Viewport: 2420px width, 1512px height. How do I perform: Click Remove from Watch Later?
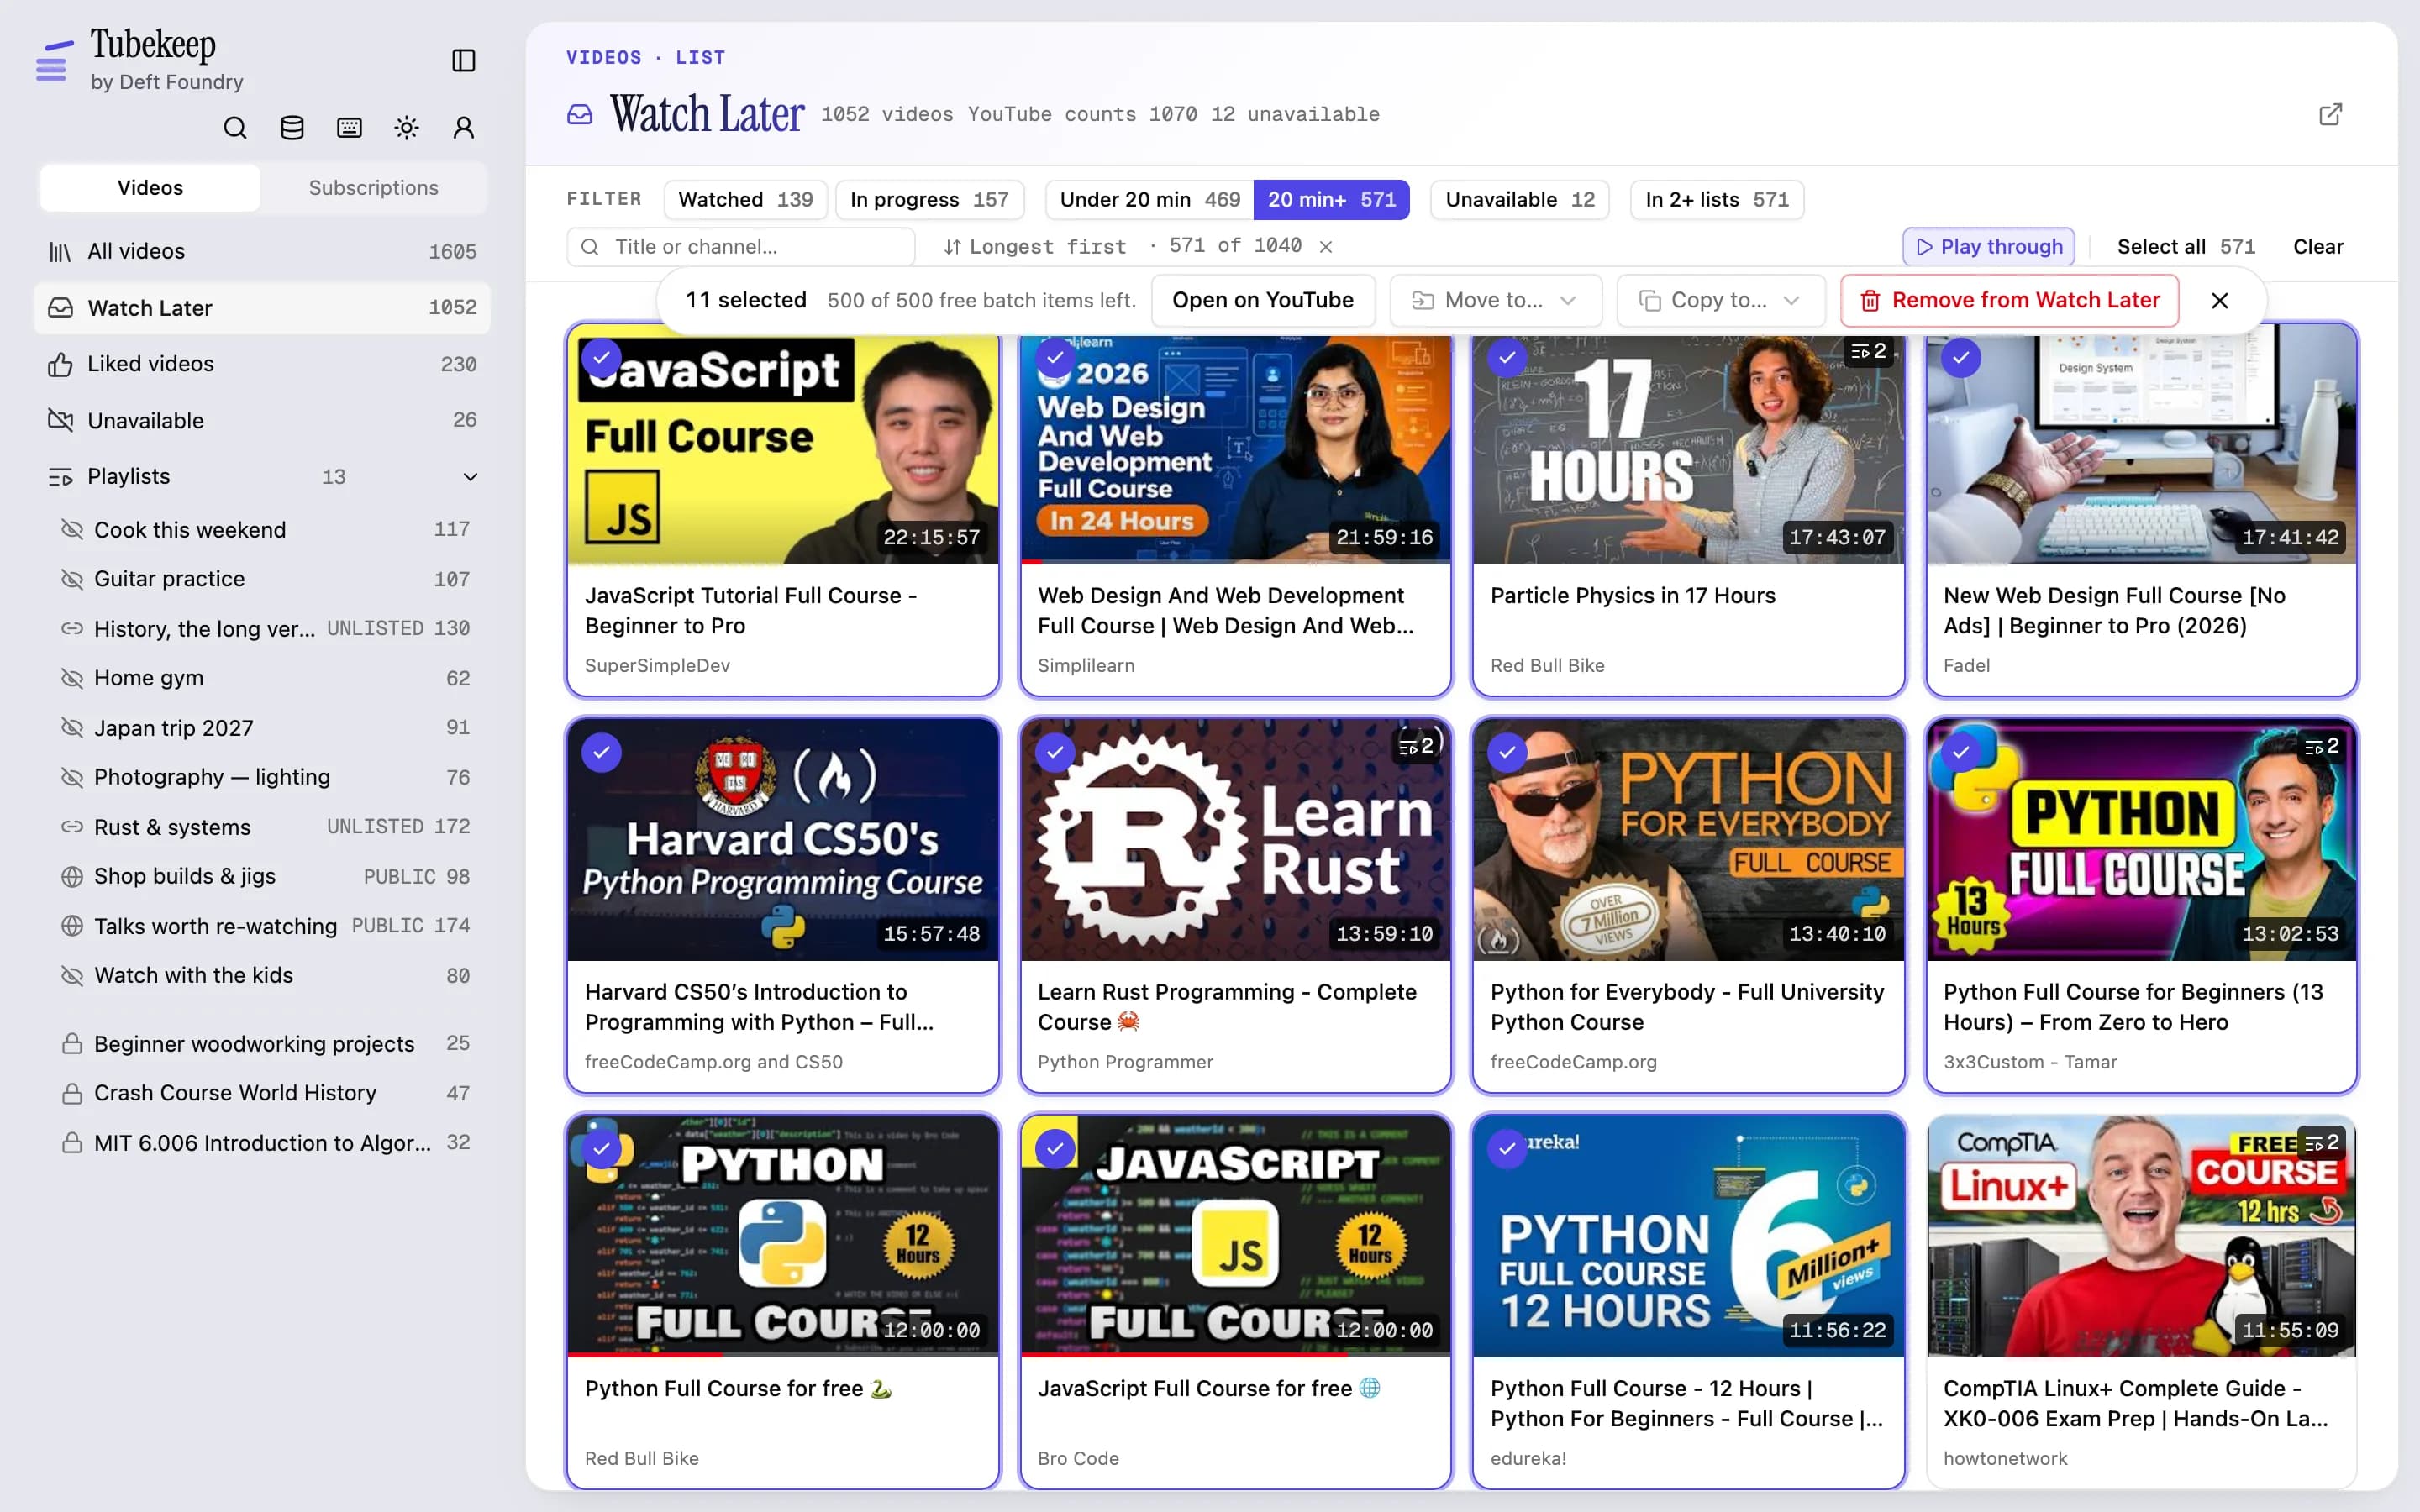click(x=2009, y=300)
